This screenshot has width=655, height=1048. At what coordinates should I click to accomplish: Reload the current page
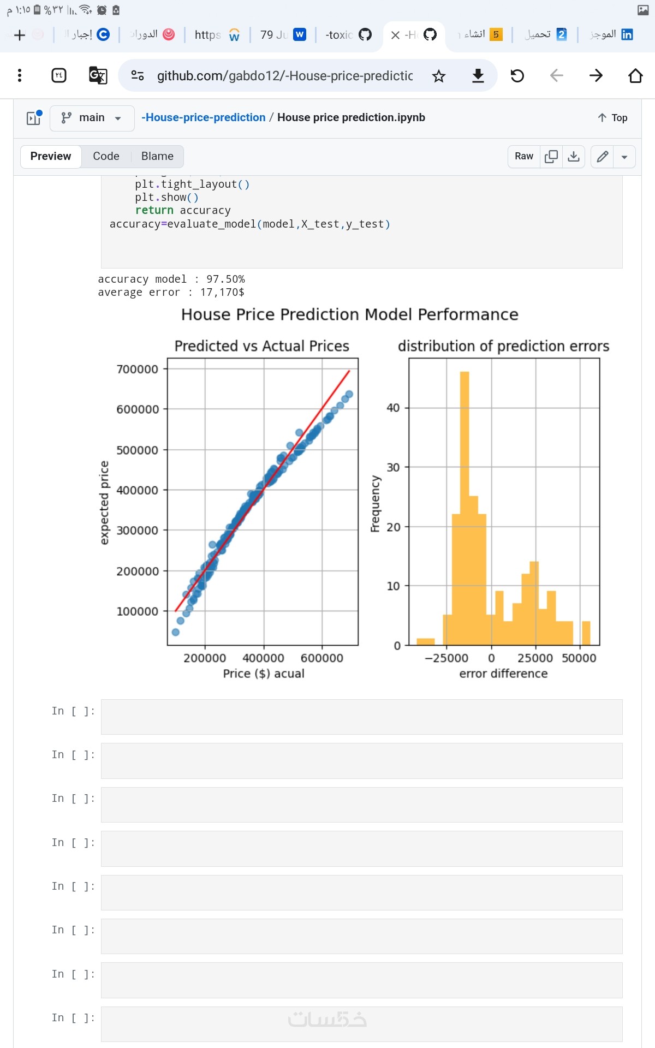[517, 76]
